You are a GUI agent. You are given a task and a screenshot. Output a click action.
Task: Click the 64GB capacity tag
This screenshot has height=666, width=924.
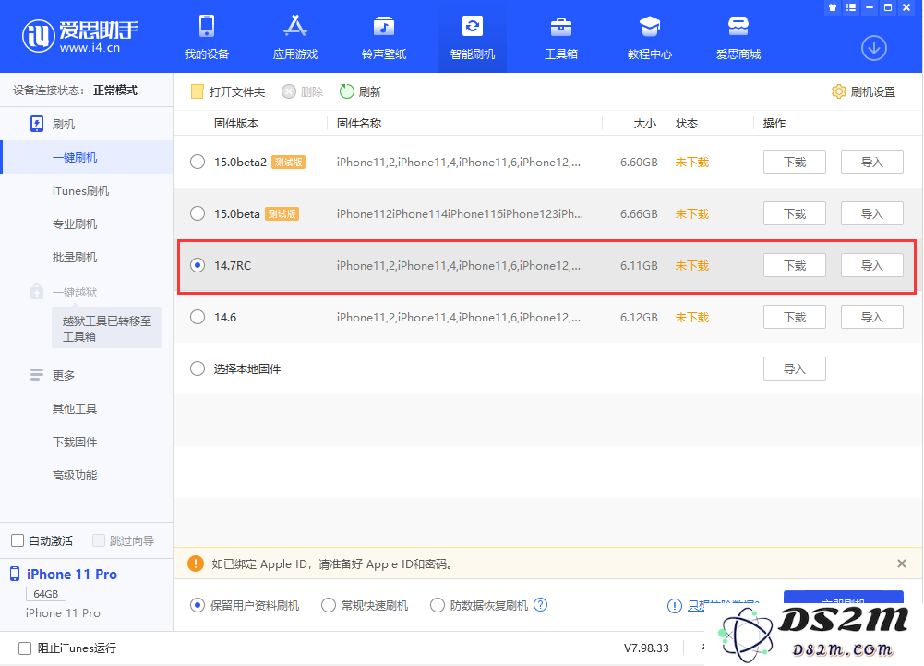coord(46,593)
